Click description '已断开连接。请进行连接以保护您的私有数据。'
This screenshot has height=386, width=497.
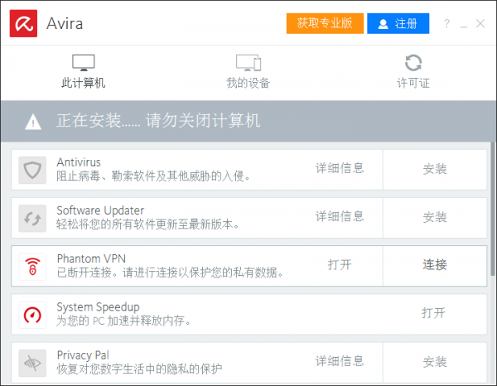click(170, 273)
